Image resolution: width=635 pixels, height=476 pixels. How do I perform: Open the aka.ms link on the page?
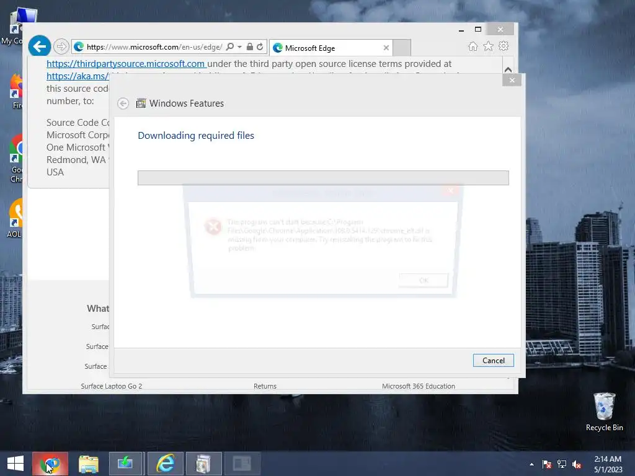coord(78,76)
